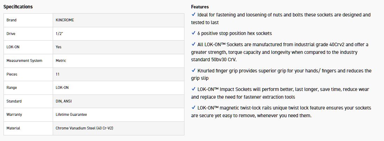Click the Features heading
Viewport: 384px width, 141px height.
(200, 7)
